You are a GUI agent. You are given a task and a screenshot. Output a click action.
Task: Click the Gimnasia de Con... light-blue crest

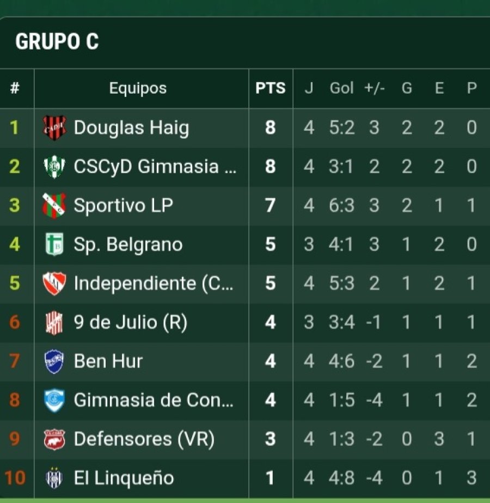54,401
